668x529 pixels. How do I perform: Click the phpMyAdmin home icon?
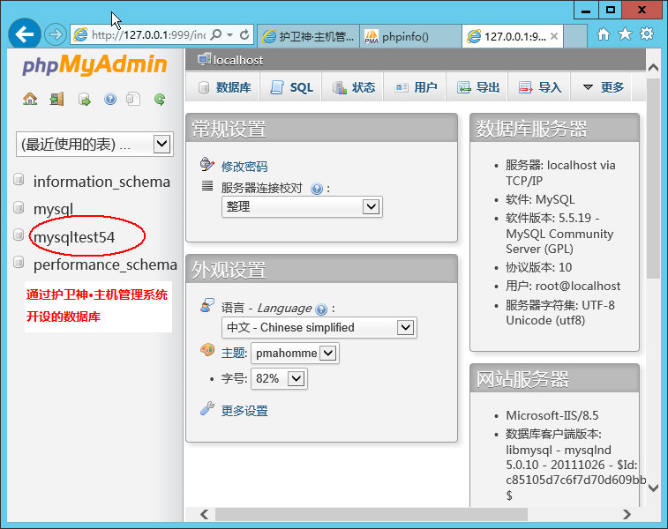coord(30,99)
